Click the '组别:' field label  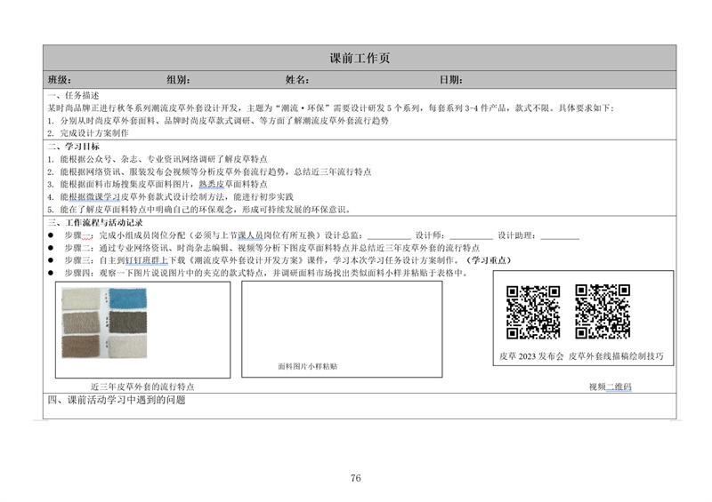pyautogui.click(x=178, y=80)
